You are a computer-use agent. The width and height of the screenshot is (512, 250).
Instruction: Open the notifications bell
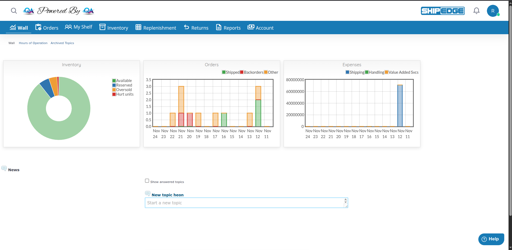coord(476,11)
